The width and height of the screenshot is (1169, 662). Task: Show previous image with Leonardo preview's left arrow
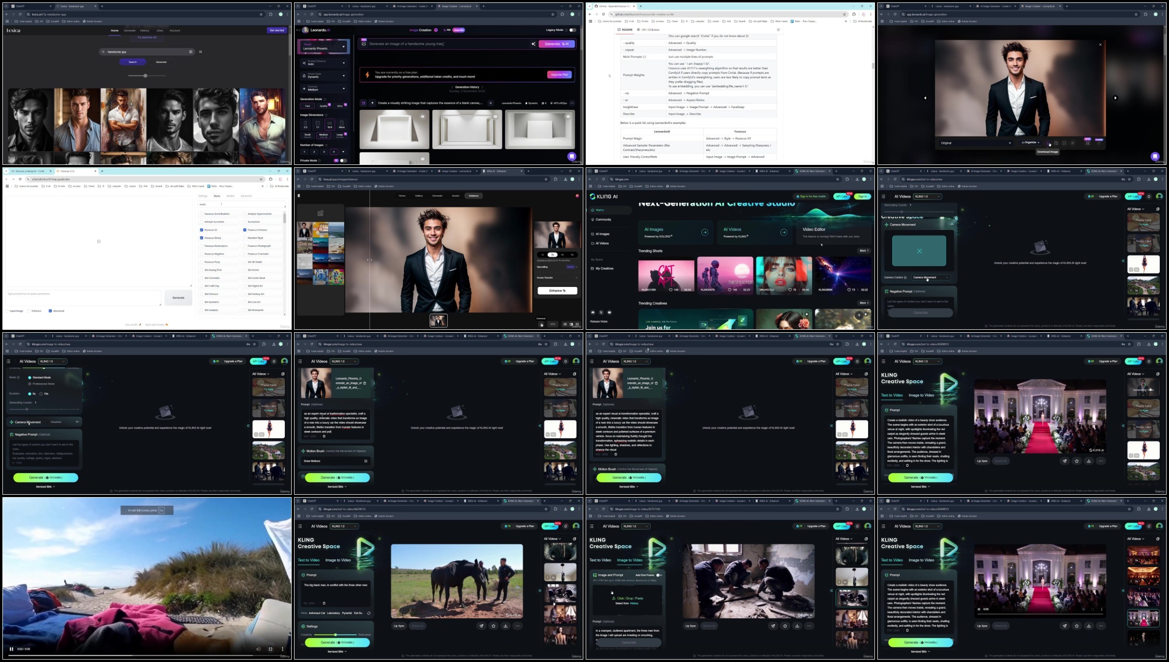pyautogui.click(x=925, y=98)
